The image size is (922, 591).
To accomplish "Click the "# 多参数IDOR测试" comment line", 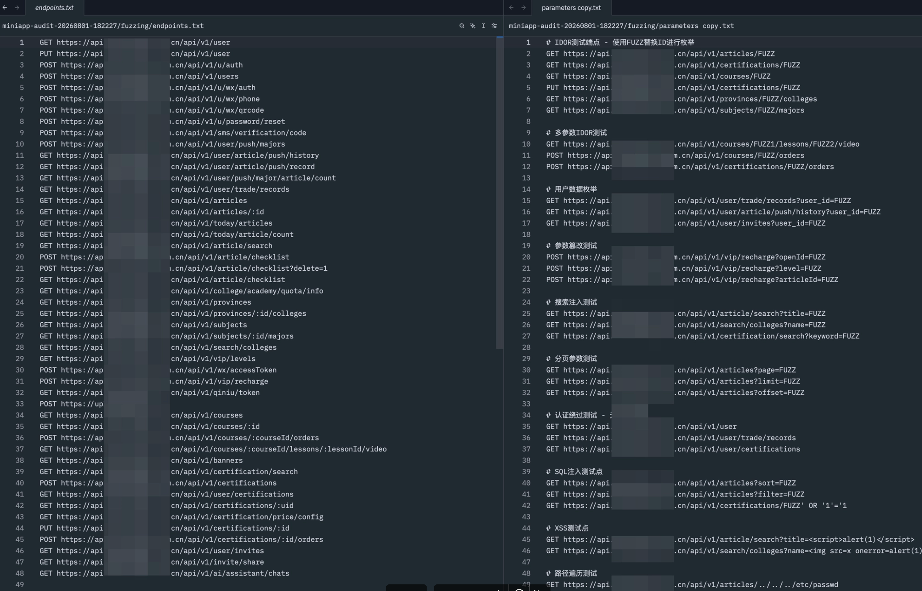I will (576, 133).
